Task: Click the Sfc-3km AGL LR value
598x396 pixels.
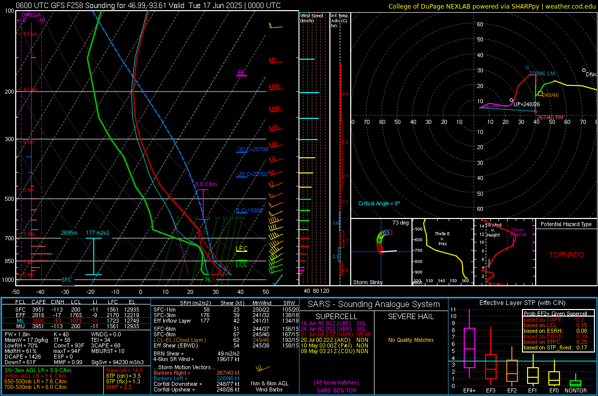Action: 38,370
